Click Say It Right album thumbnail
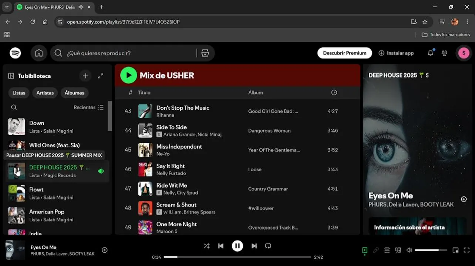 (145, 170)
